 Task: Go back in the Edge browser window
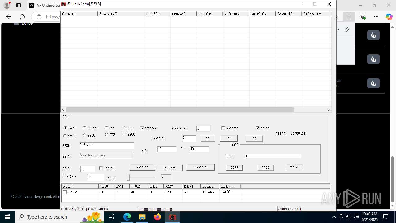click(x=9, y=17)
